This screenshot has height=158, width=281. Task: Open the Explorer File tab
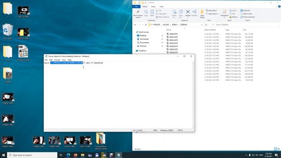click(137, 7)
